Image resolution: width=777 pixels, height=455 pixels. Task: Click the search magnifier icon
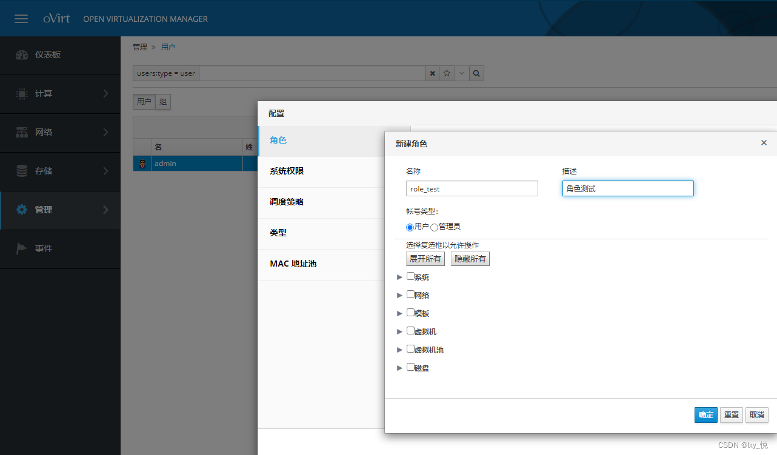click(x=476, y=73)
